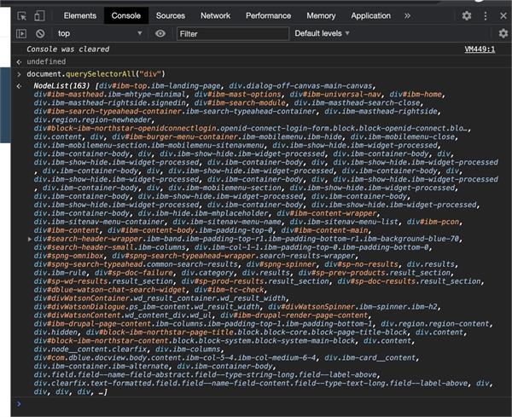This screenshot has height=417, width=512.
Task: Select div#ibm-content-main node
Action: click(324, 230)
